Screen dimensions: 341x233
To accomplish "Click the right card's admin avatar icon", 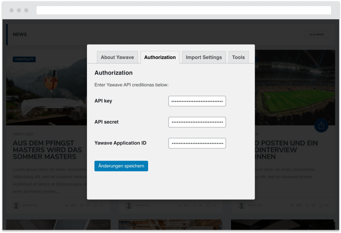I will point(241,205).
